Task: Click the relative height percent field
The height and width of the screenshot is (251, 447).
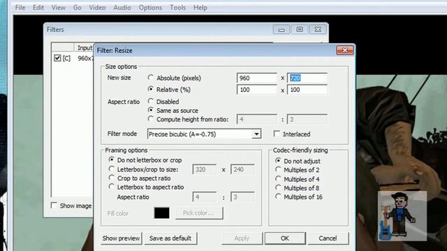Action: click(x=307, y=90)
